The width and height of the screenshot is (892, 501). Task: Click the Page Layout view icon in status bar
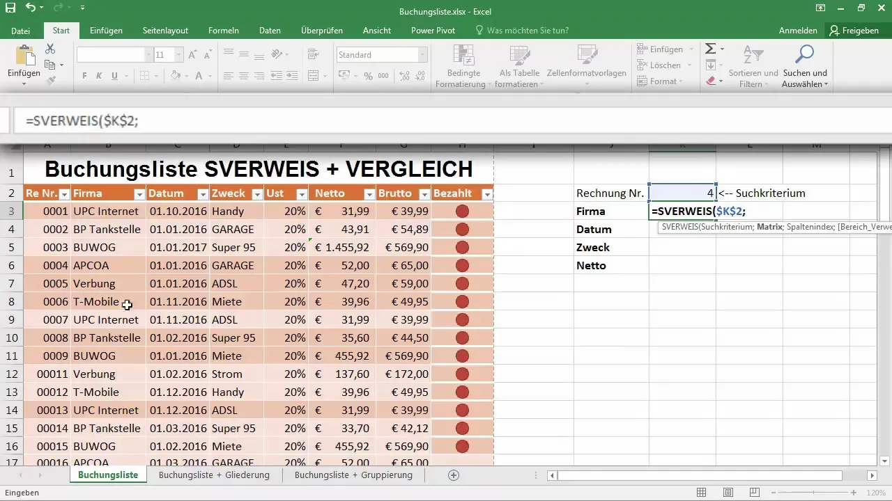coord(727,493)
